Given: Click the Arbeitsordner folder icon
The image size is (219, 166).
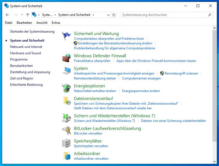Looking at the screenshot, I should coord(67,156).
